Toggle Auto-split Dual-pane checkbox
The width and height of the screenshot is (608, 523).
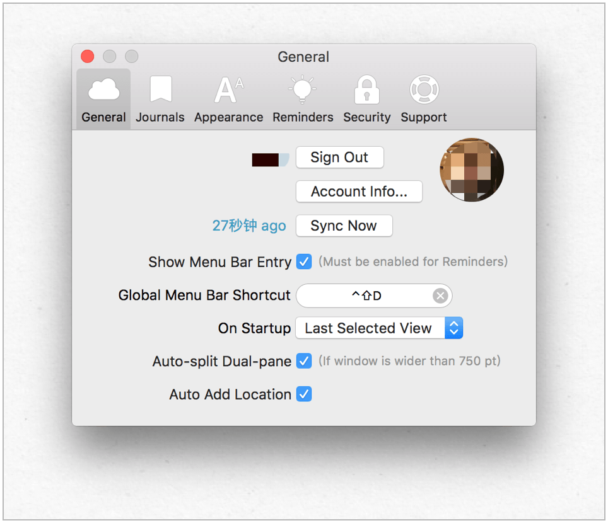coord(304,361)
